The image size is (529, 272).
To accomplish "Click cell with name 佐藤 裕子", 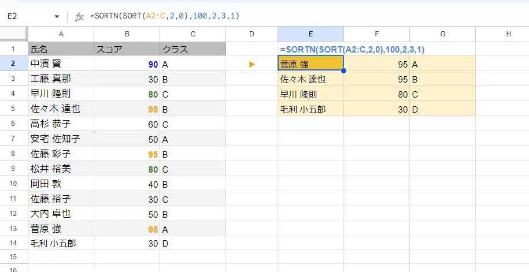I will (61, 199).
